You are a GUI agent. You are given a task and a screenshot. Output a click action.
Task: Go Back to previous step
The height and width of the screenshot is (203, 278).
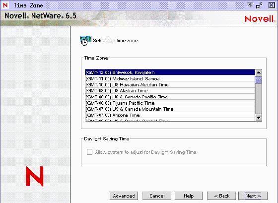(x=221, y=196)
